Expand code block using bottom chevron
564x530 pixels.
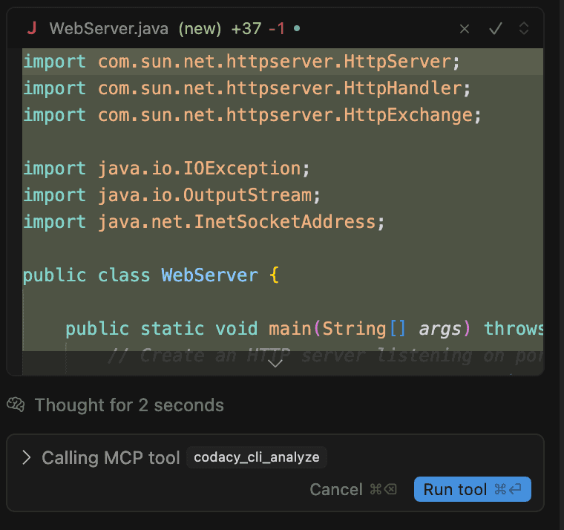pyautogui.click(x=275, y=364)
